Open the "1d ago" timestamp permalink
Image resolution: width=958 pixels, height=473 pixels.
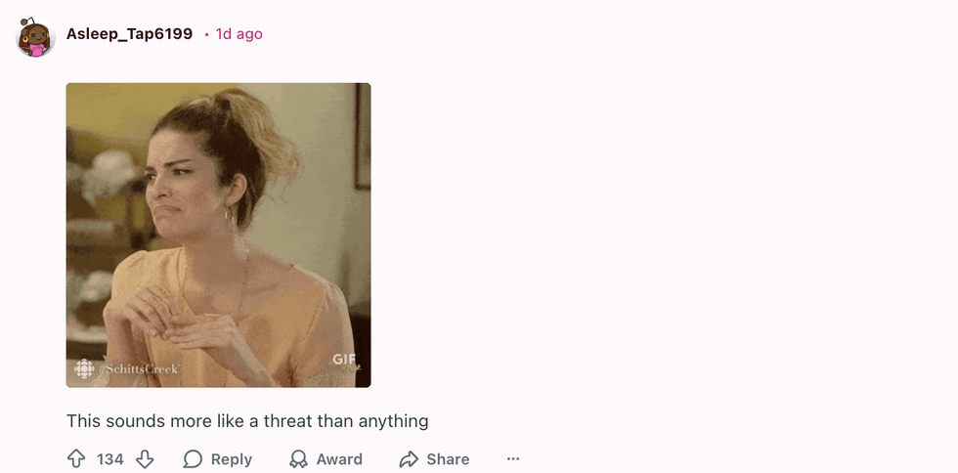pos(239,33)
